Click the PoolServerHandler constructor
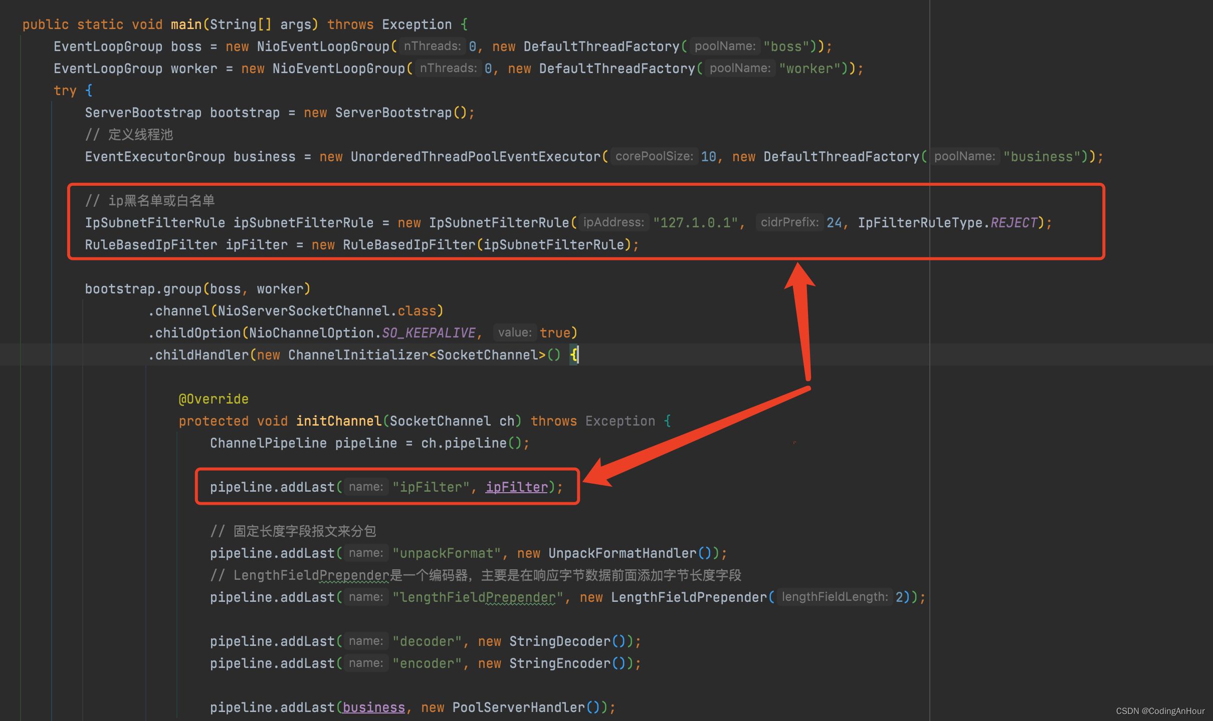The height and width of the screenshot is (721, 1213). 518,707
